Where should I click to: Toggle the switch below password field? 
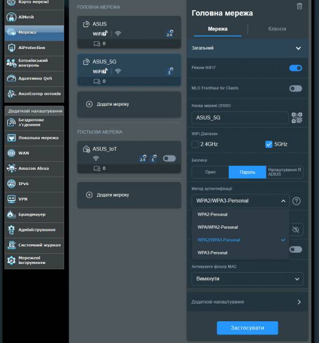(296, 249)
